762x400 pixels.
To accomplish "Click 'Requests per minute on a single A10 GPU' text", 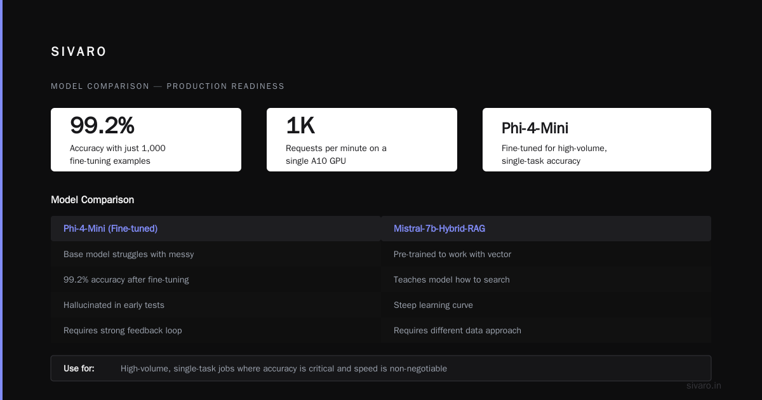I will pos(336,154).
